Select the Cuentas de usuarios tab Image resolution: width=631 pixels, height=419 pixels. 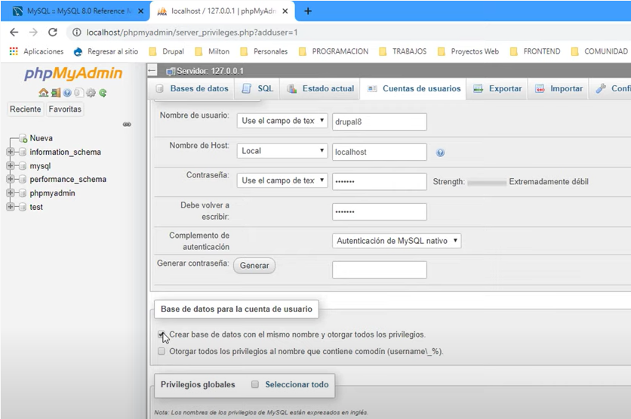(x=414, y=88)
